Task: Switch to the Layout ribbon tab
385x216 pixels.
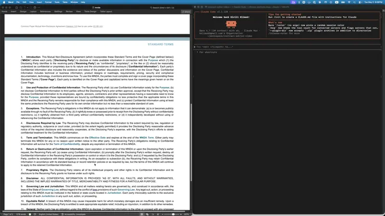Action: tap(33, 12)
